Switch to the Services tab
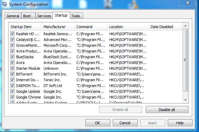This screenshot has width=199, height=132. (44, 16)
